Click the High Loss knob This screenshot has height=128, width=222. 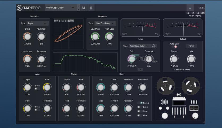(x=109, y=37)
